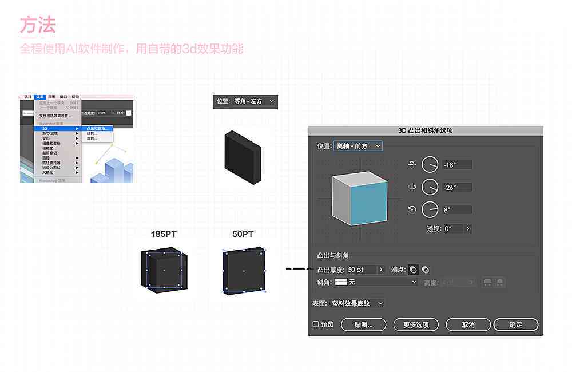
Task: Click the bevel extent in icon
Action: 500,282
